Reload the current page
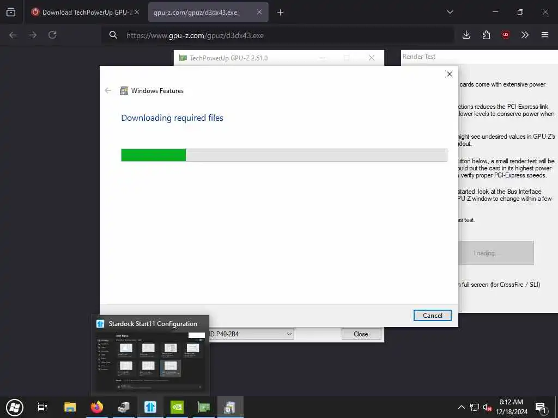 point(52,35)
